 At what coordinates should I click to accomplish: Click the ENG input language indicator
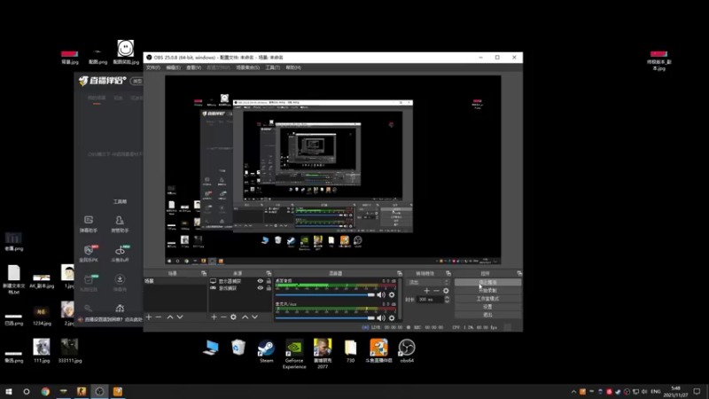pos(656,392)
